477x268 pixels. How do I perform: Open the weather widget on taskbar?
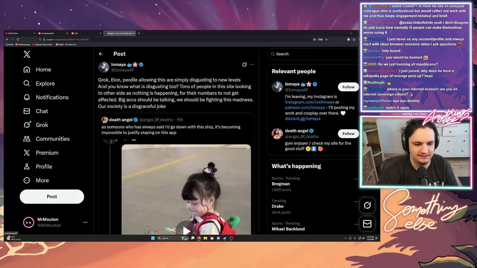14,238
